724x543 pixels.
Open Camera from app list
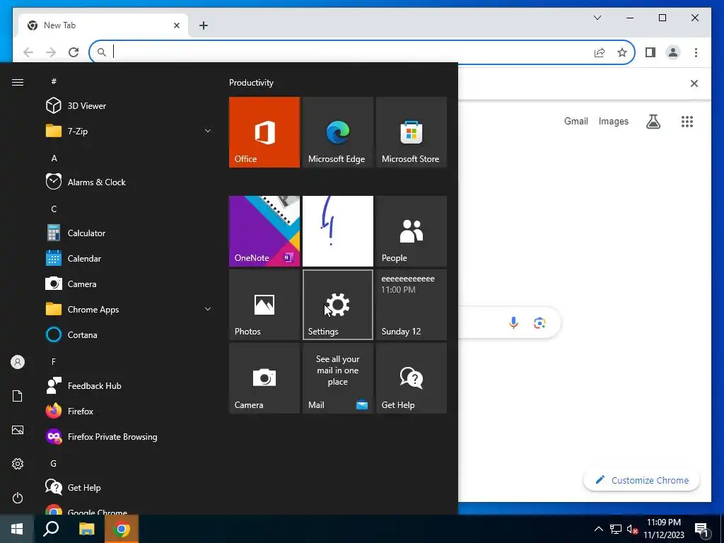tap(129, 284)
